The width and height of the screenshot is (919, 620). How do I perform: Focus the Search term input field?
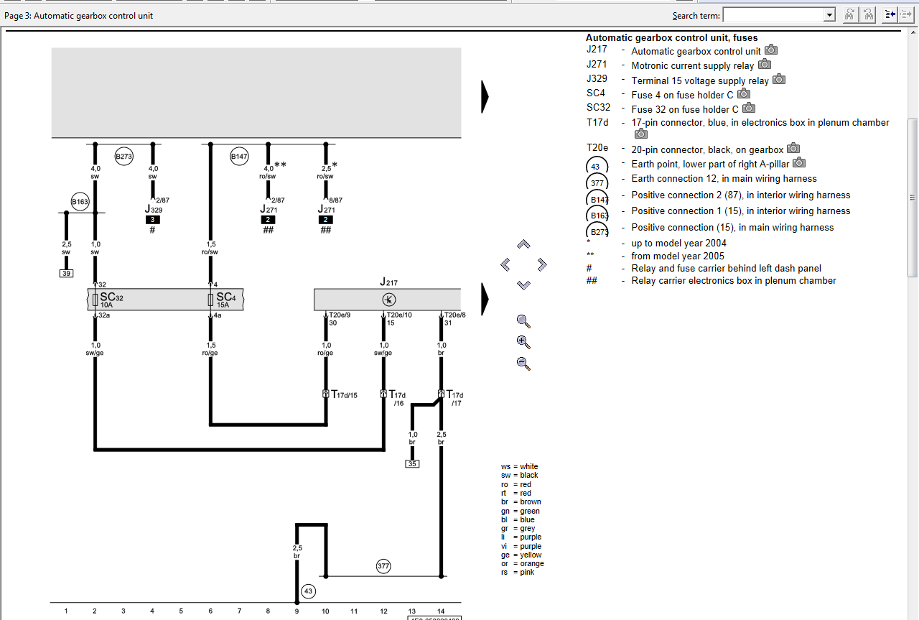(773, 15)
